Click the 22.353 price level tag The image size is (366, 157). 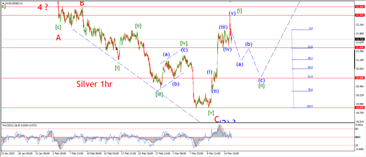pos(359,15)
